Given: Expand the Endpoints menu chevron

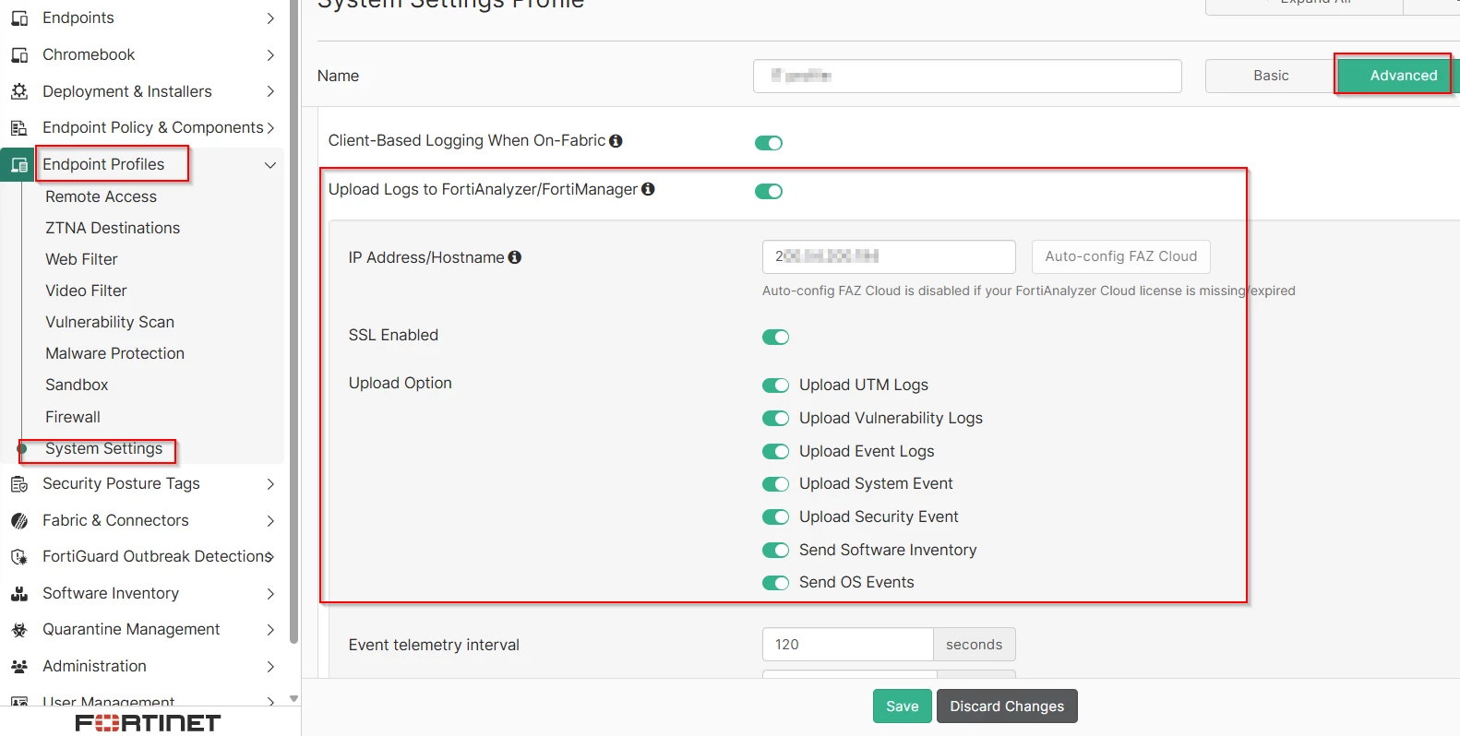Looking at the screenshot, I should point(270,18).
